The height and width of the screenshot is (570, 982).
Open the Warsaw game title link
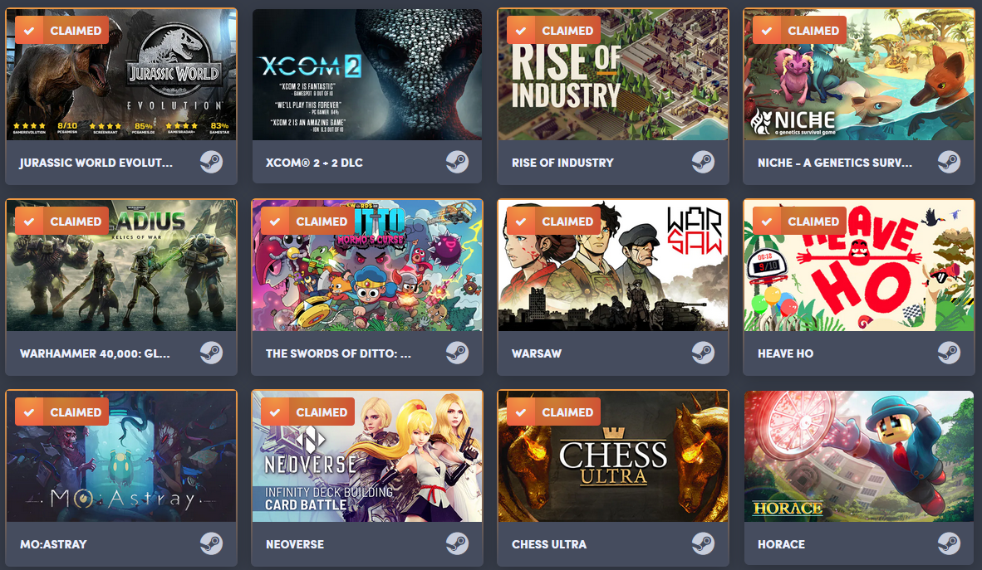pyautogui.click(x=537, y=353)
